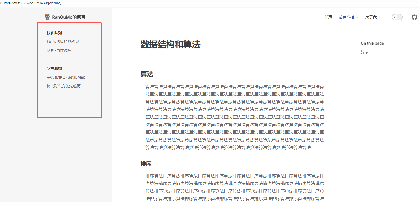Click the On this page label
The height and width of the screenshot is (202, 419).
(372, 43)
